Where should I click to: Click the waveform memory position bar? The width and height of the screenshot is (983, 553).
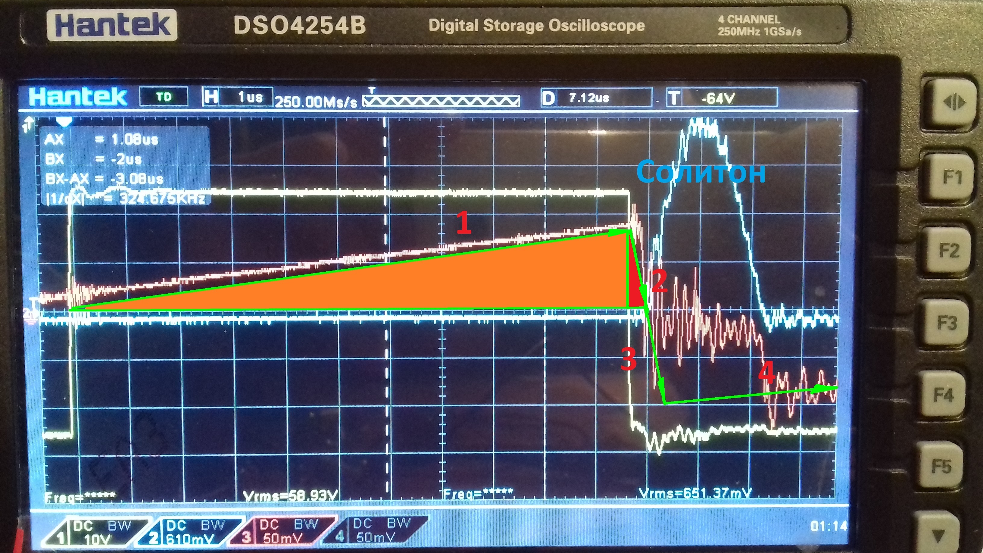441,101
